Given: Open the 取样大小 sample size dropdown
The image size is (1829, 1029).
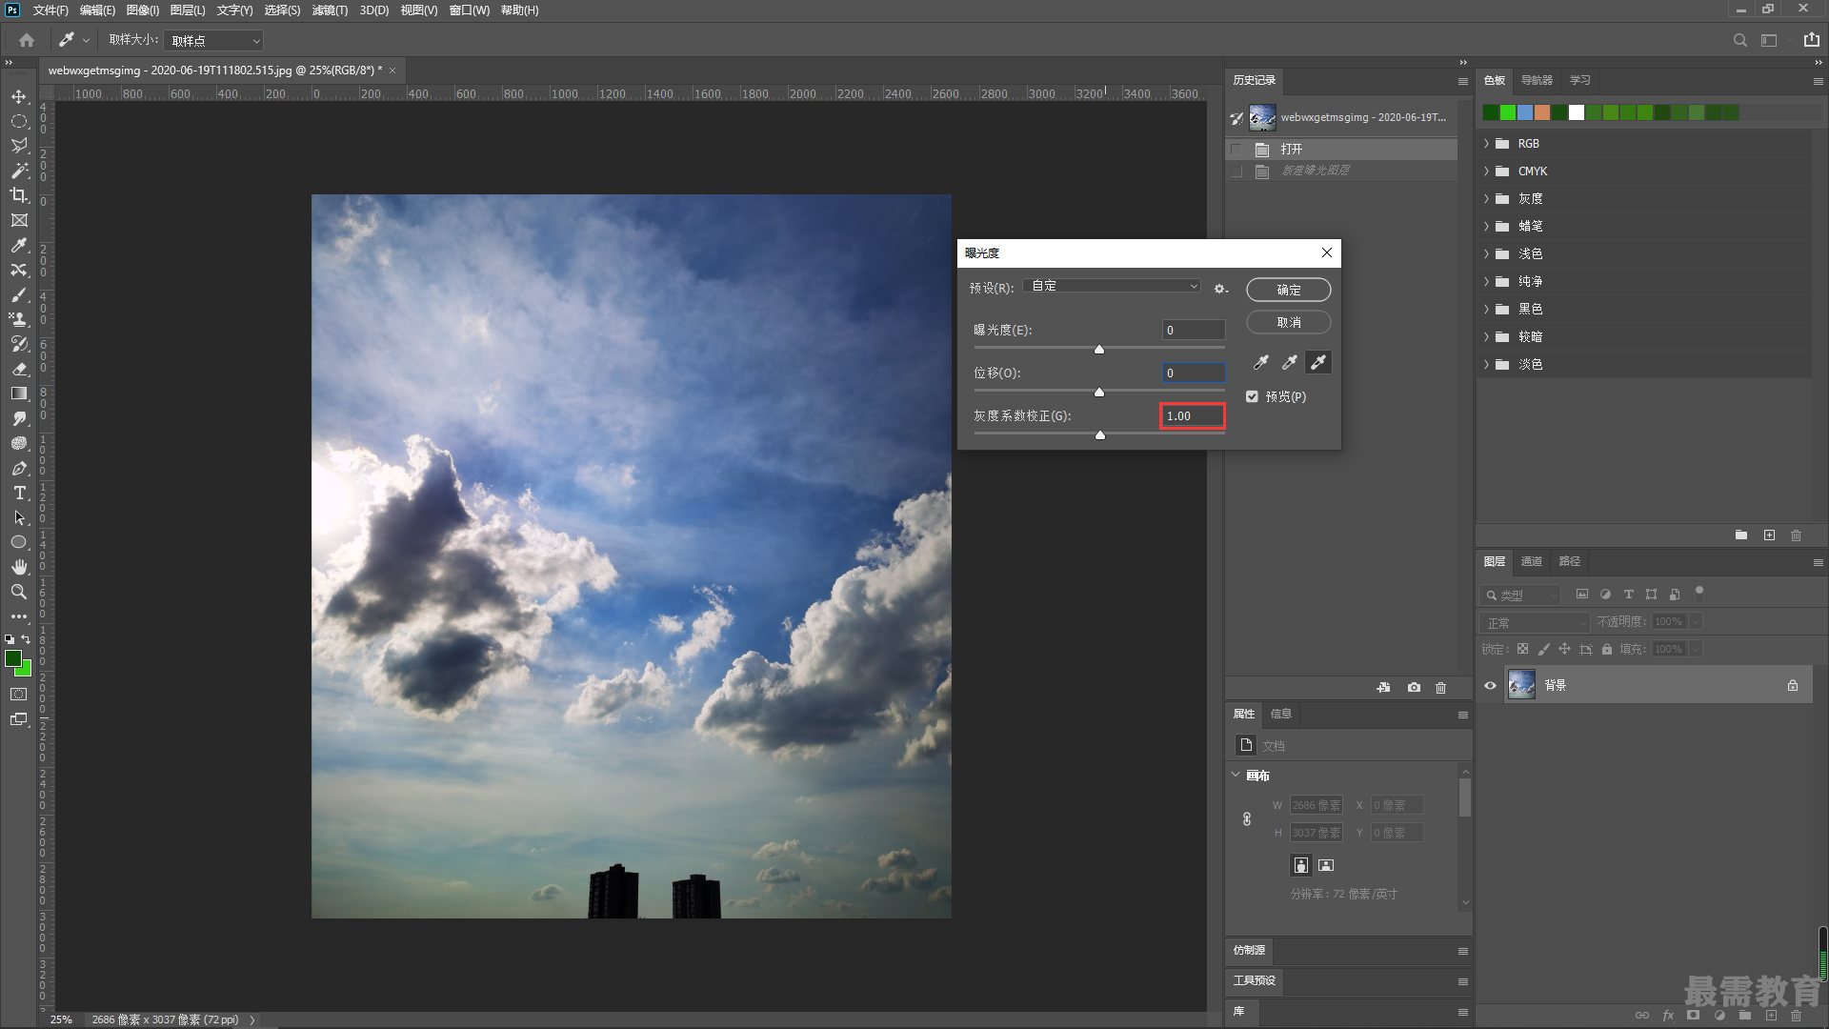Looking at the screenshot, I should 213,41.
